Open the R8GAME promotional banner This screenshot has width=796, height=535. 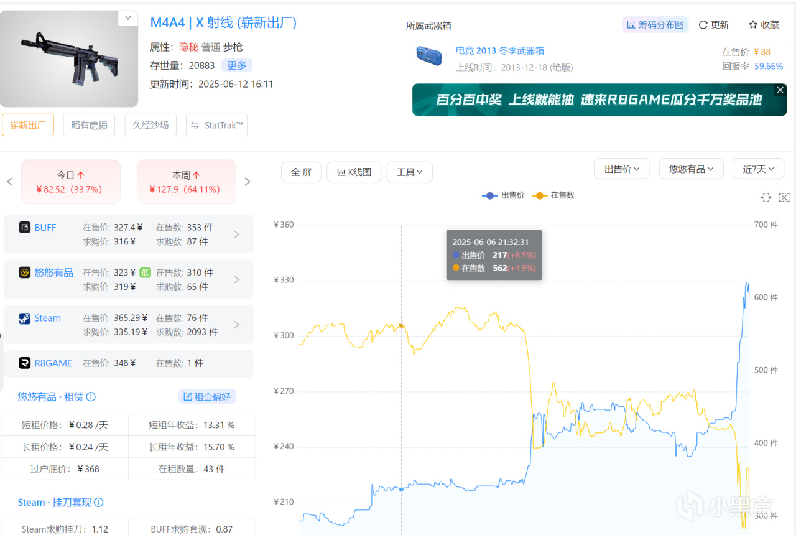(599, 100)
